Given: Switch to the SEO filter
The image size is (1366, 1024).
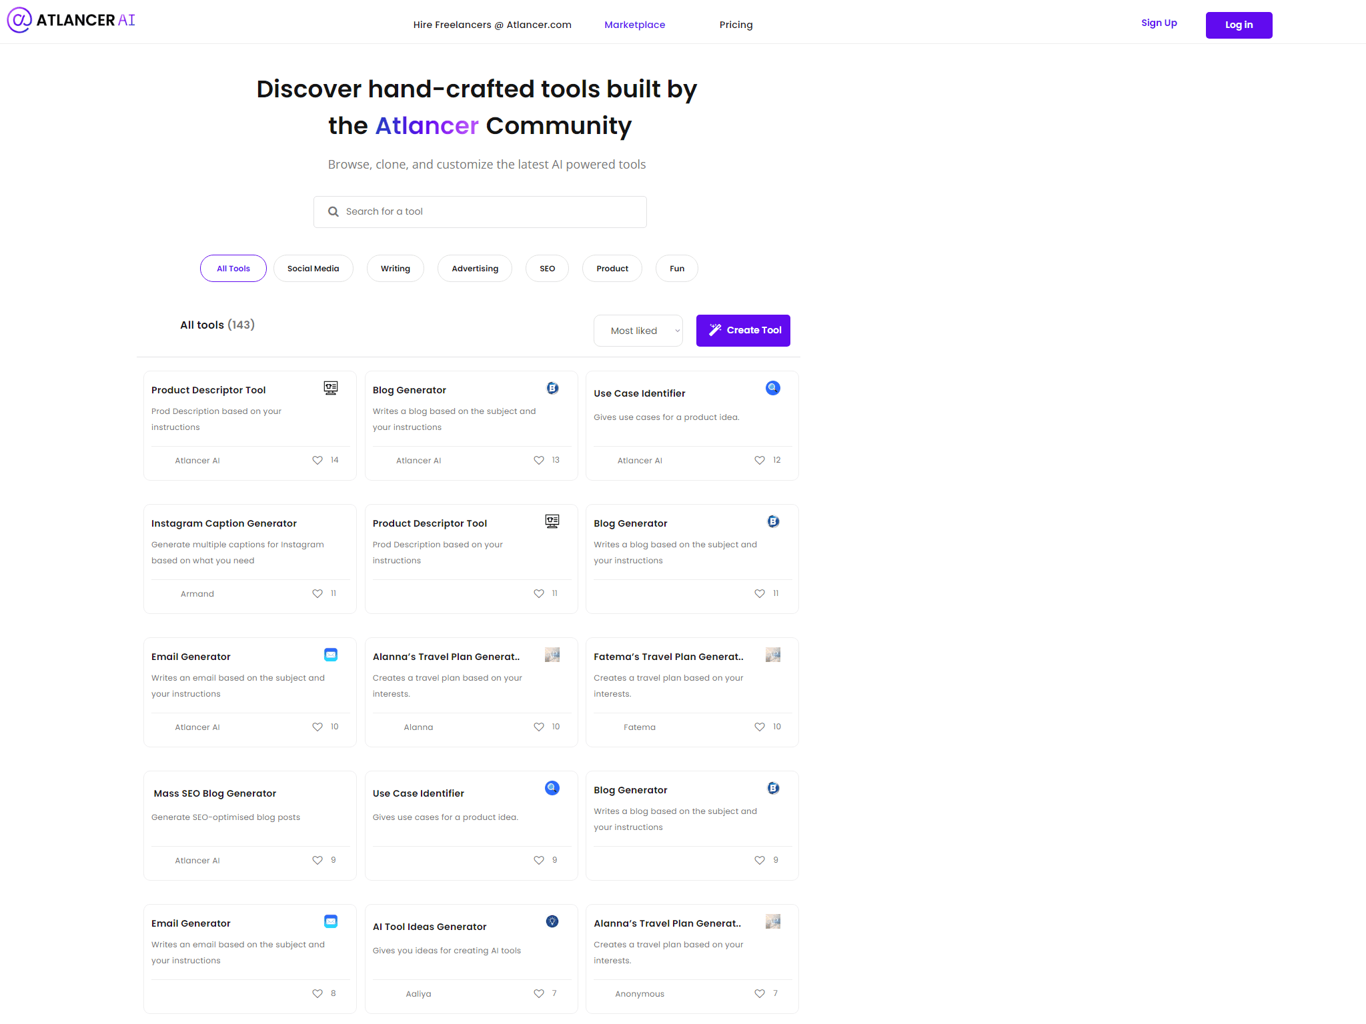Looking at the screenshot, I should pyautogui.click(x=548, y=269).
